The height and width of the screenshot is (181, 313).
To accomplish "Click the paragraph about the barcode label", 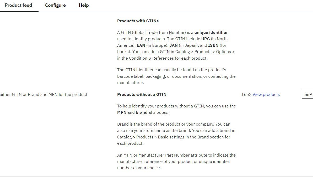I will point(176,76).
